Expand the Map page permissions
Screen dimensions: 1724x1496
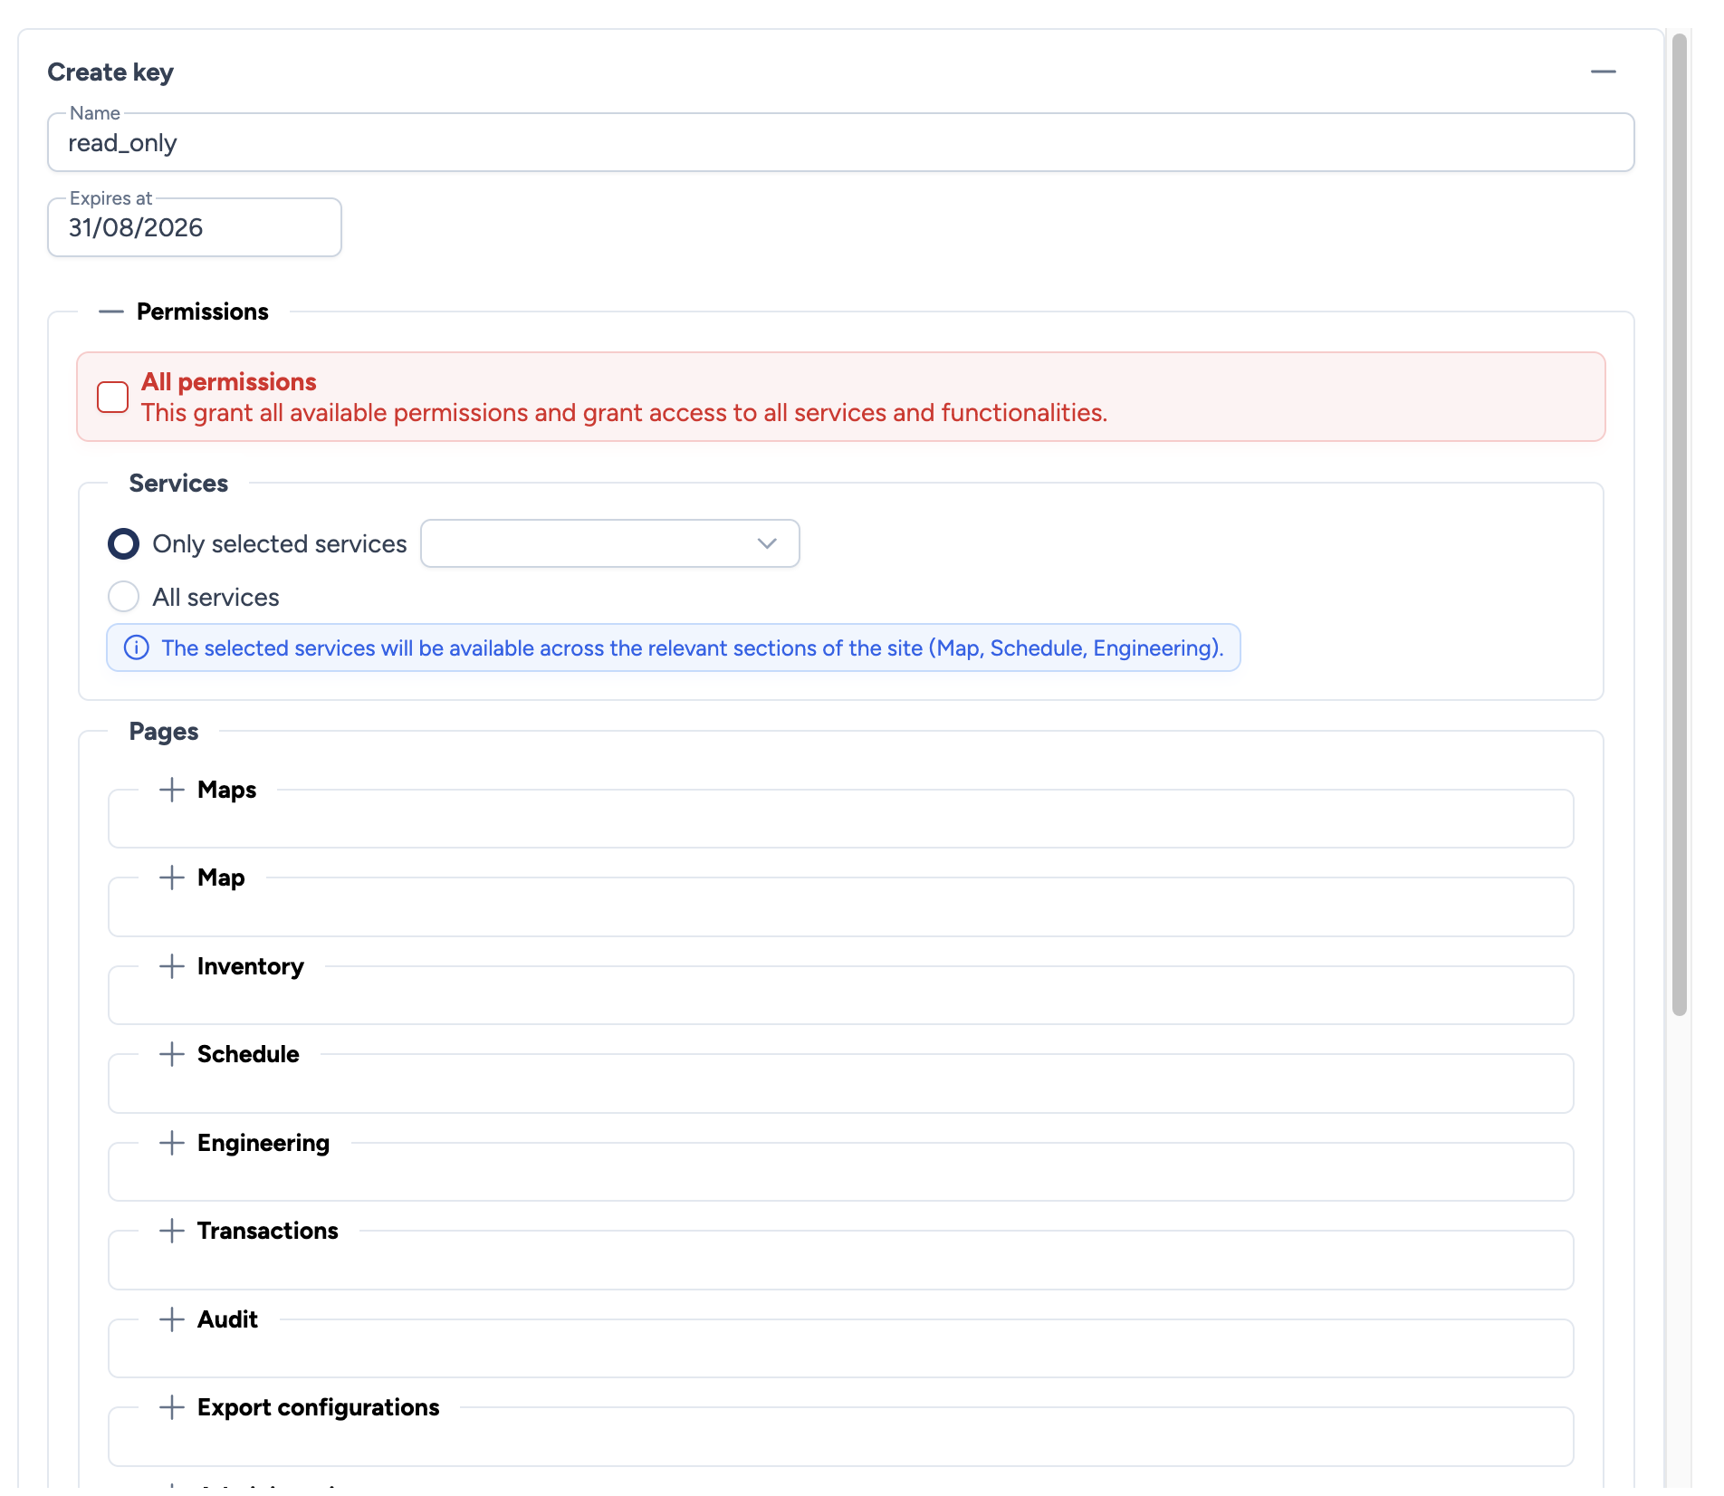(x=172, y=877)
